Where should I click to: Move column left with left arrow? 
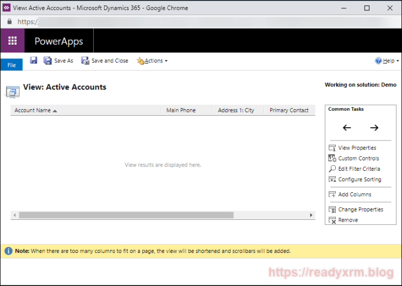[x=347, y=128]
